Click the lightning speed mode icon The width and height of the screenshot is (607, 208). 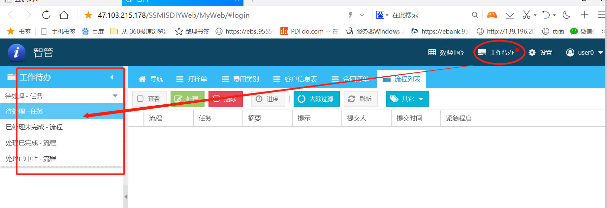(x=350, y=15)
